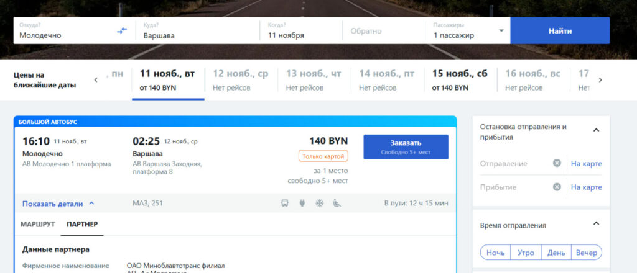Viewport: 637px width, 273px height.
Task: Click the bus type amenity icon
Action: (x=285, y=203)
